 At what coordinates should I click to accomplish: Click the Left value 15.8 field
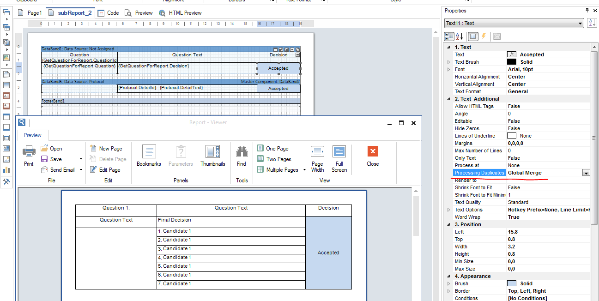(549, 232)
